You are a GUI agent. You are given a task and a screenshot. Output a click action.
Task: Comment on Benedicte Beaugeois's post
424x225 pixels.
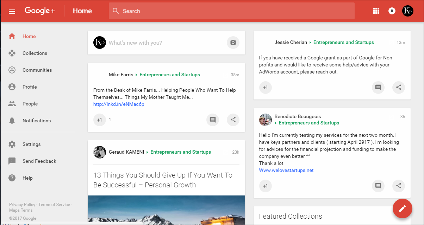378,186
